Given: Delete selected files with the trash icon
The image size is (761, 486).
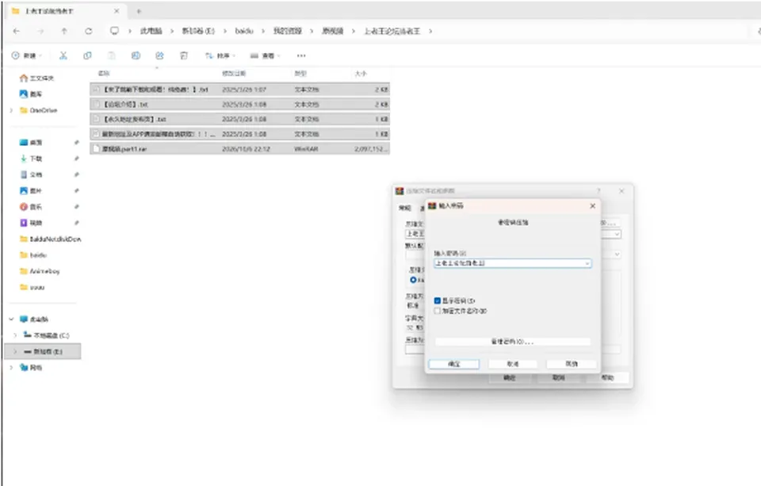Looking at the screenshot, I should [183, 55].
